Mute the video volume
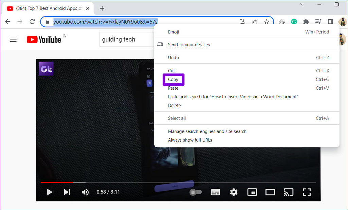The image size is (348, 210). click(x=85, y=192)
